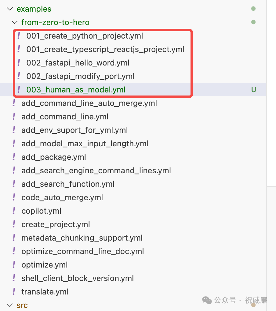Click YAML icon beside 003_human_as_model.yml

click(19, 90)
